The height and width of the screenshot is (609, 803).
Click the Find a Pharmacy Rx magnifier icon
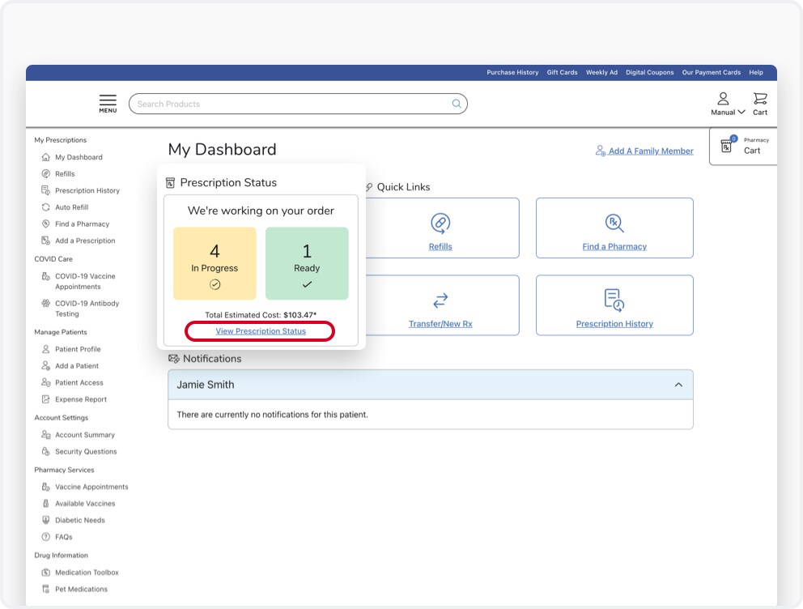click(x=614, y=224)
